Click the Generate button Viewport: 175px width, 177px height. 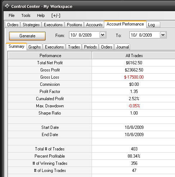(27, 36)
